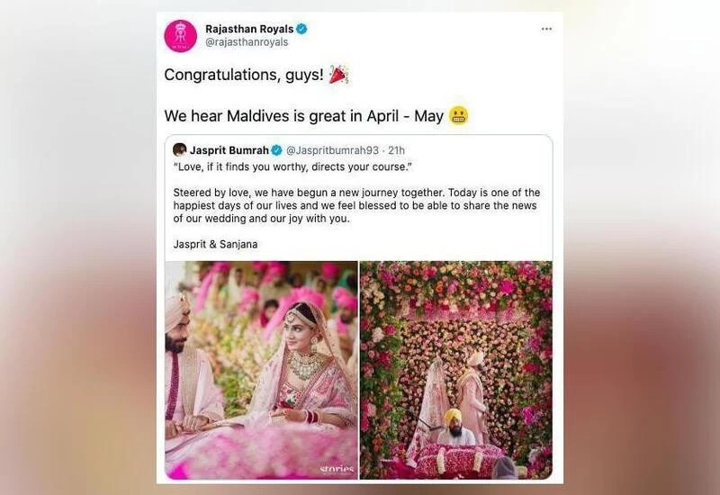Screen dimensions: 720x495
Task: Click the grimacing face emoji after May
Action: (458, 116)
